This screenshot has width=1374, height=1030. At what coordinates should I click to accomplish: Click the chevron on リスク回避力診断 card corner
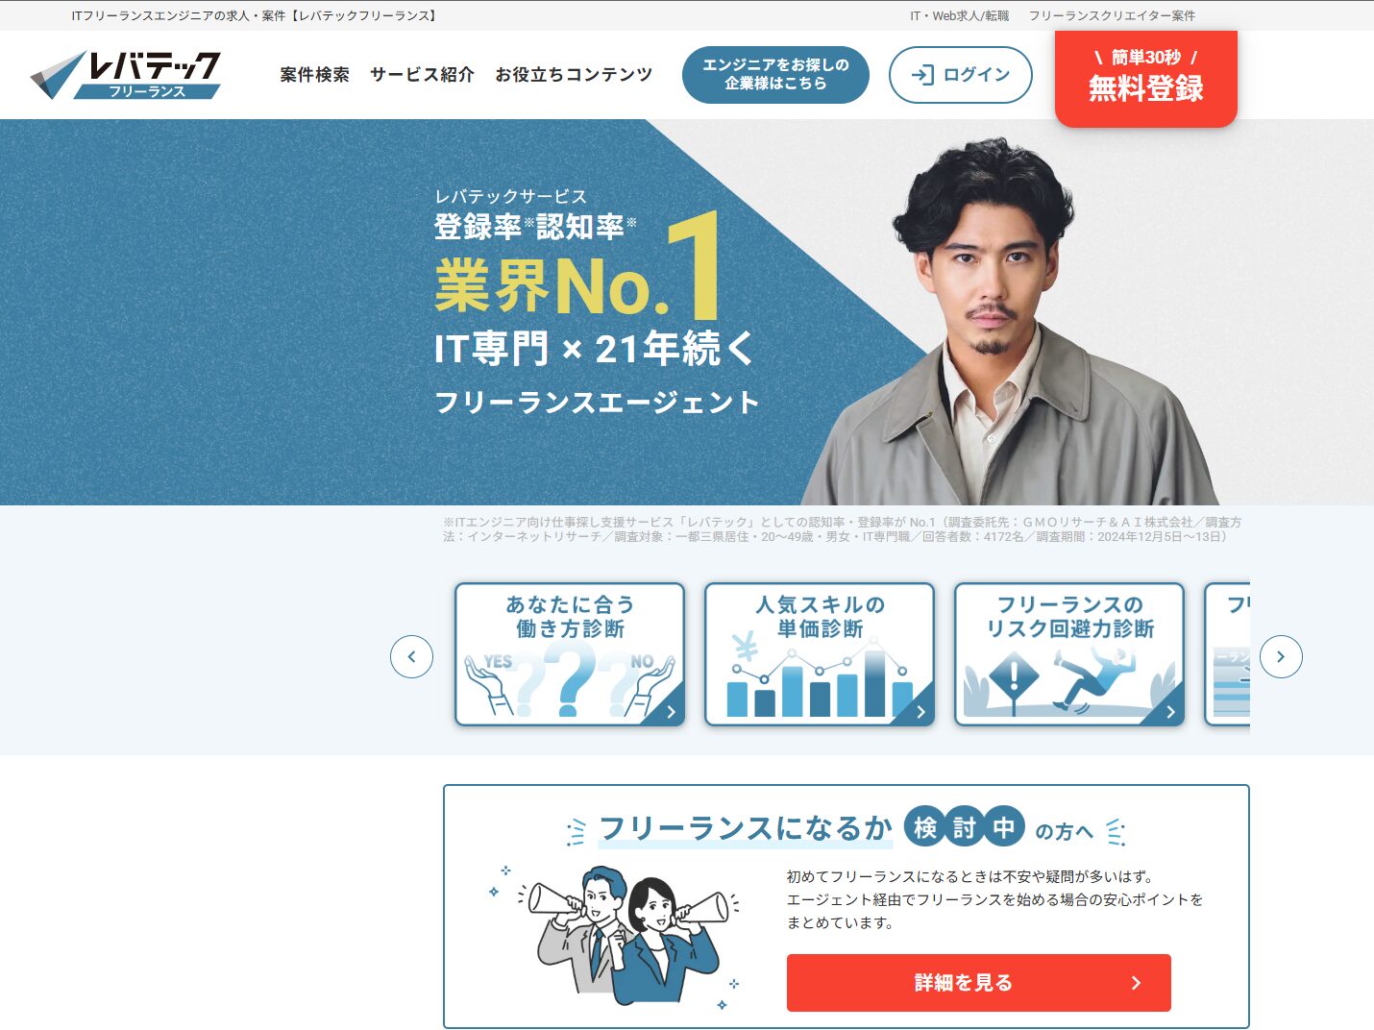pos(1170,713)
